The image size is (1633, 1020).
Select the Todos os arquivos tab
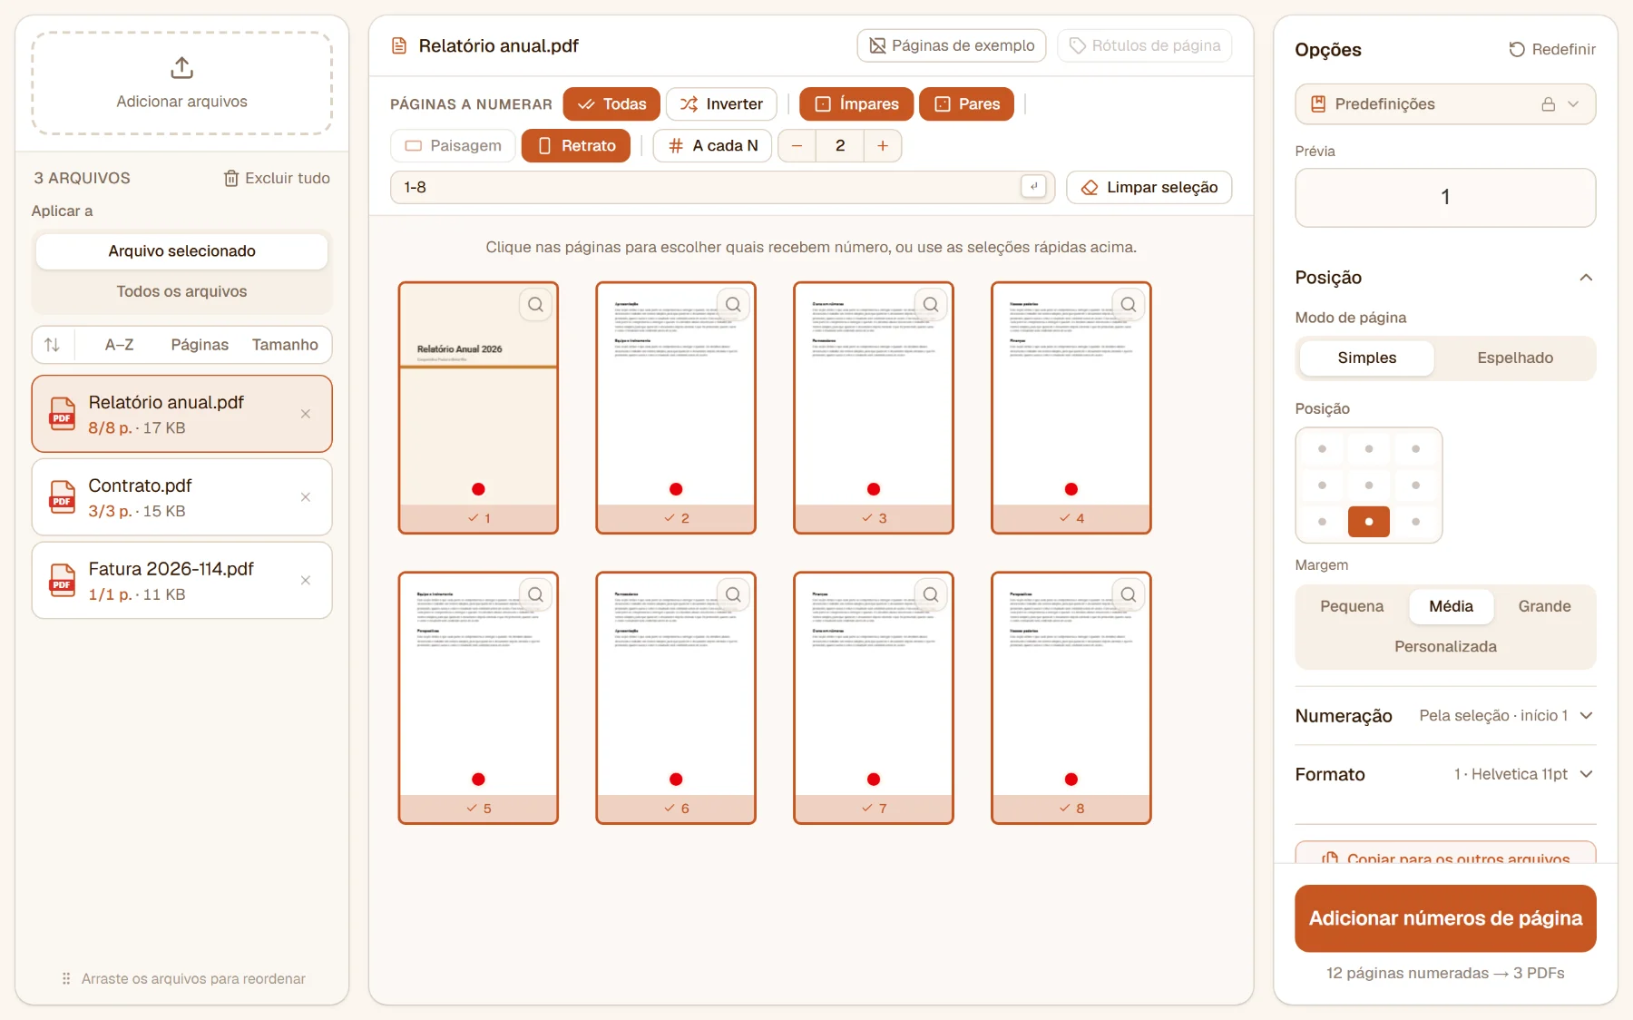pyautogui.click(x=181, y=291)
